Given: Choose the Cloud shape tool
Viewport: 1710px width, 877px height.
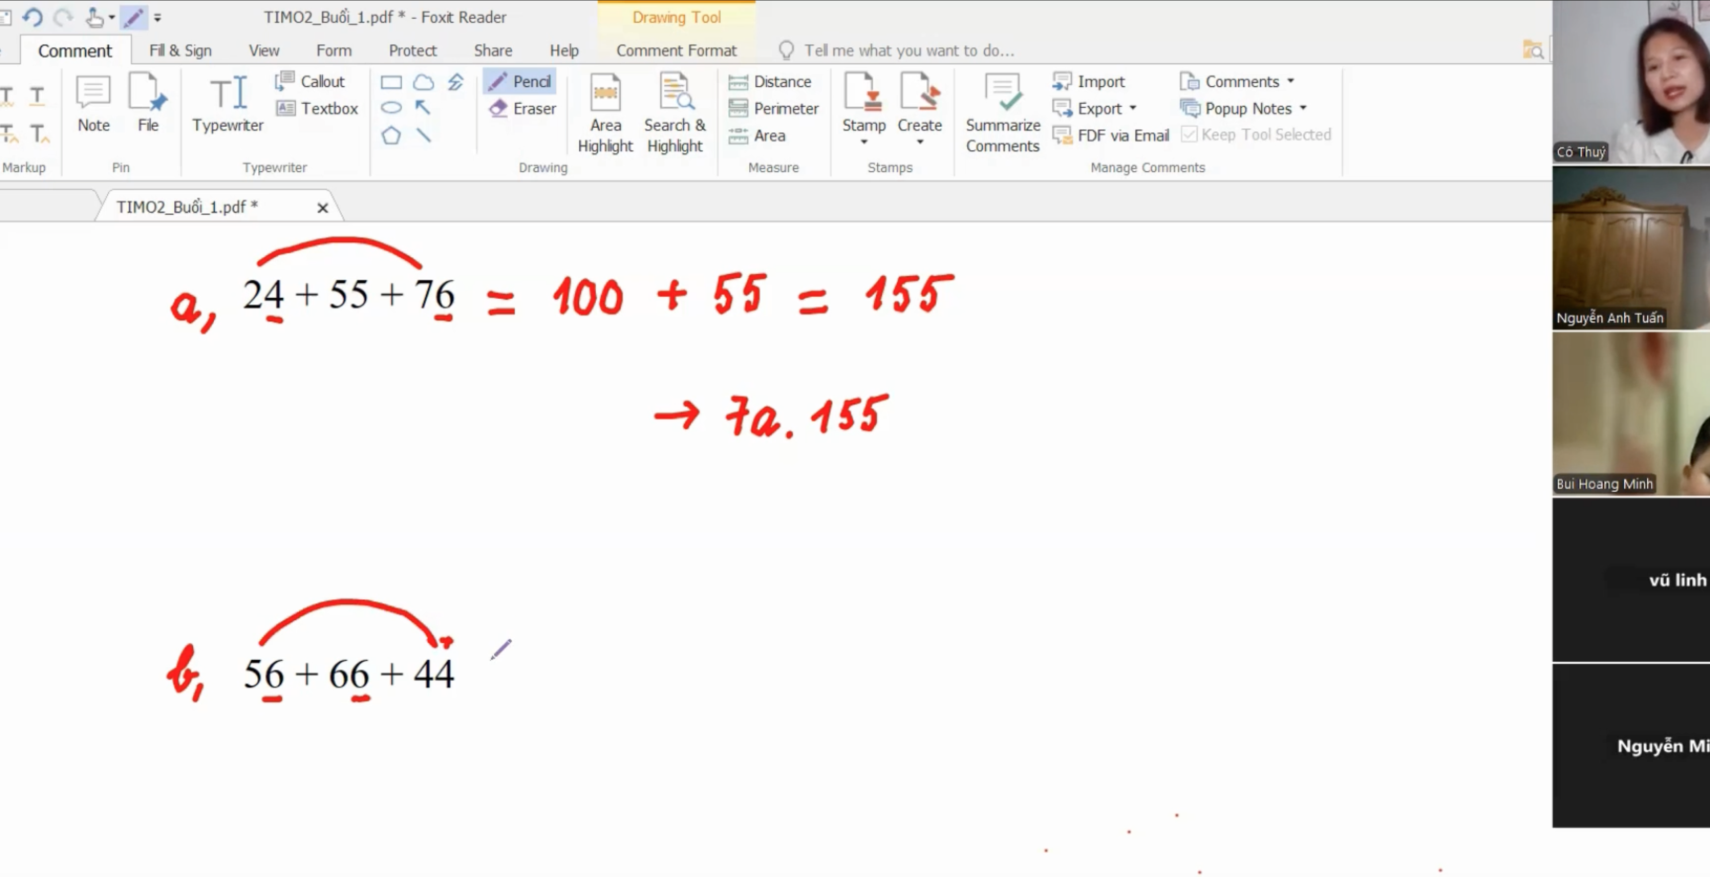Looking at the screenshot, I should click(x=423, y=82).
